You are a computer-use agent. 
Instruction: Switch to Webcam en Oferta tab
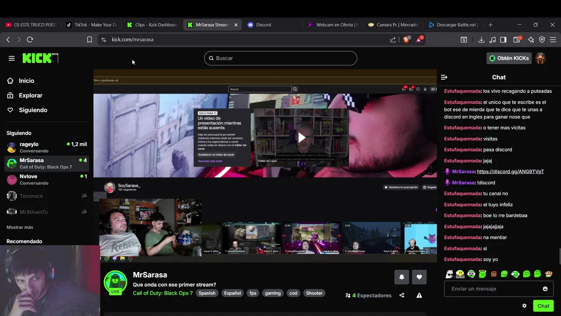click(333, 25)
